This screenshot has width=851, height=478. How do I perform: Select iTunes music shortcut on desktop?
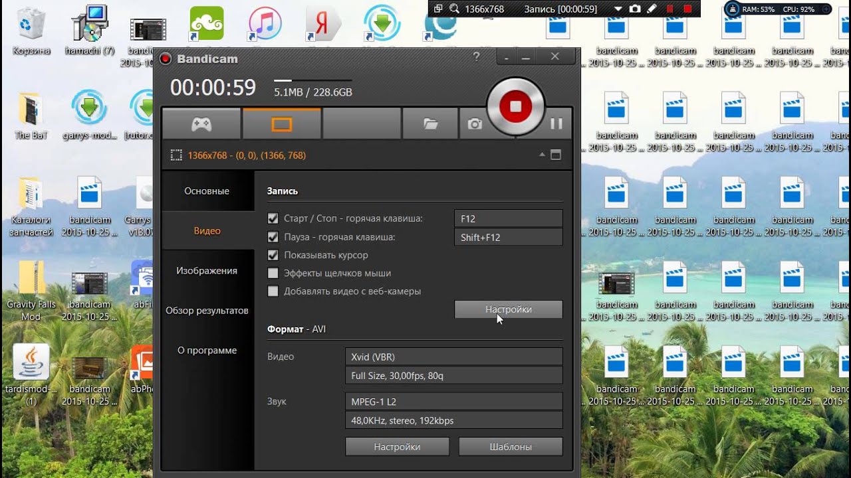point(265,23)
